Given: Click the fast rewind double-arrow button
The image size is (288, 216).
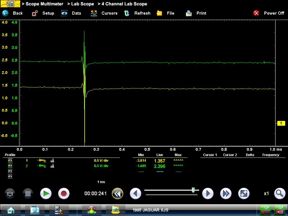Looking at the screenshot, I should tap(118, 194).
